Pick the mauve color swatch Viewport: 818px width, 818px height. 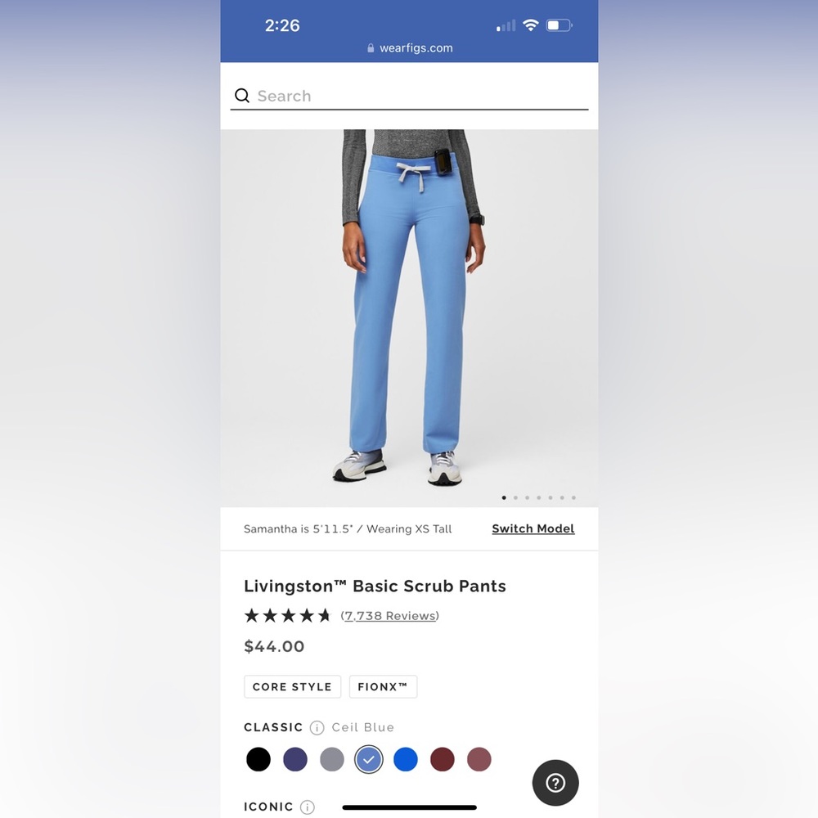pos(479,759)
